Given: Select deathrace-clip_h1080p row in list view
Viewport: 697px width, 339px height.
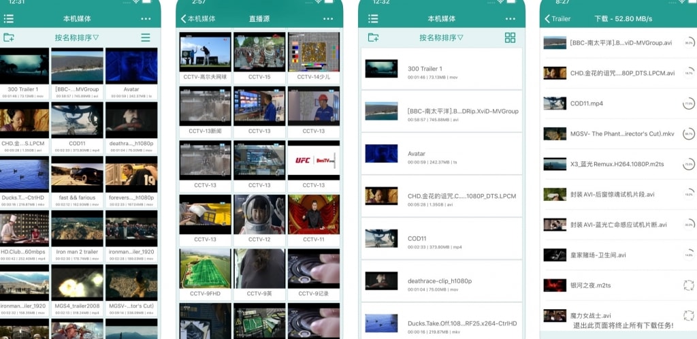Looking at the screenshot, I should (441, 280).
